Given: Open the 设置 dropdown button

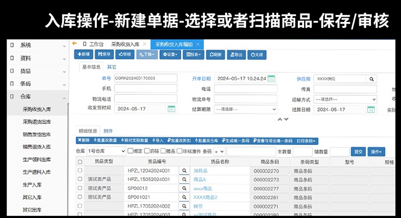Looking at the screenshot, I should tap(171, 55).
